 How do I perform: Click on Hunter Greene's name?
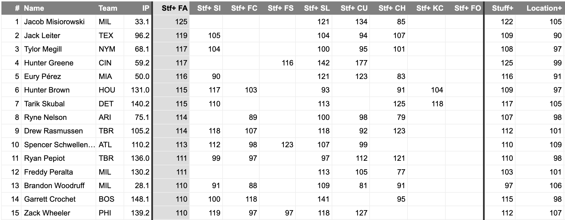49,63
